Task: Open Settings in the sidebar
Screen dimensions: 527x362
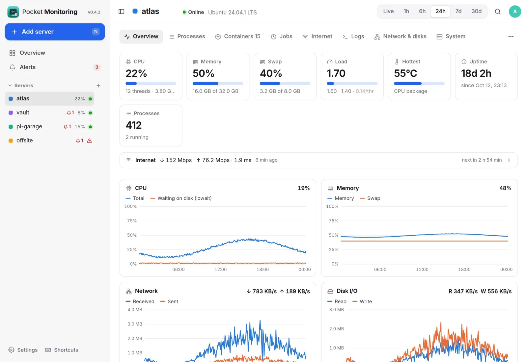Action: pyautogui.click(x=23, y=350)
